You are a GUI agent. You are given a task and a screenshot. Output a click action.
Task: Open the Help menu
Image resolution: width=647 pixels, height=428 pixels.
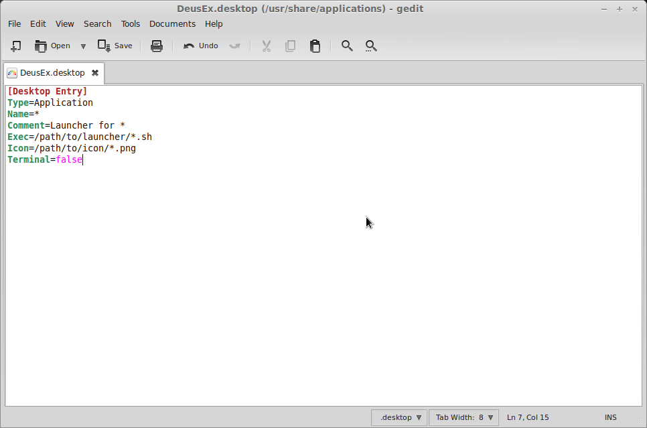pos(214,24)
